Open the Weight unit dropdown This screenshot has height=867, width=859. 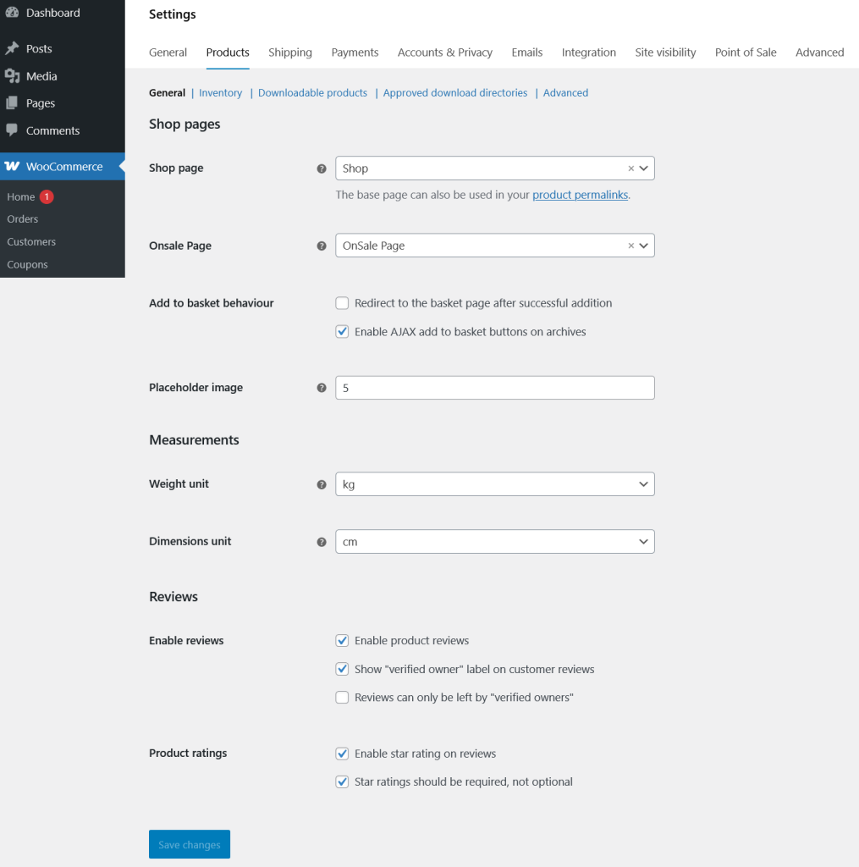pos(494,484)
